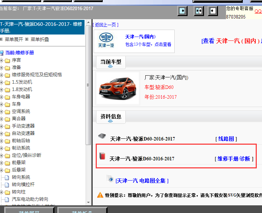262x213 pixels.
Task: Click the 准备 folder icon
Action: [x=7, y=68]
